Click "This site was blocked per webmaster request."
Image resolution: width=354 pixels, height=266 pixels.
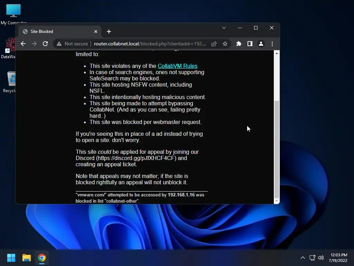point(146,122)
